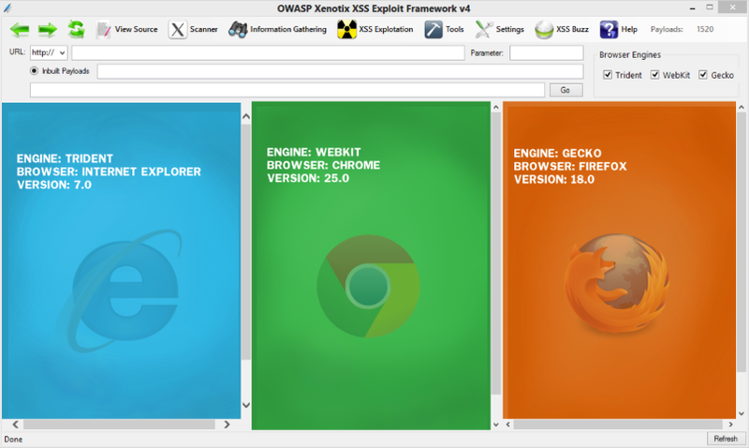Image resolution: width=749 pixels, height=448 pixels.
Task: Click the Parameter input field
Action: [x=547, y=52]
